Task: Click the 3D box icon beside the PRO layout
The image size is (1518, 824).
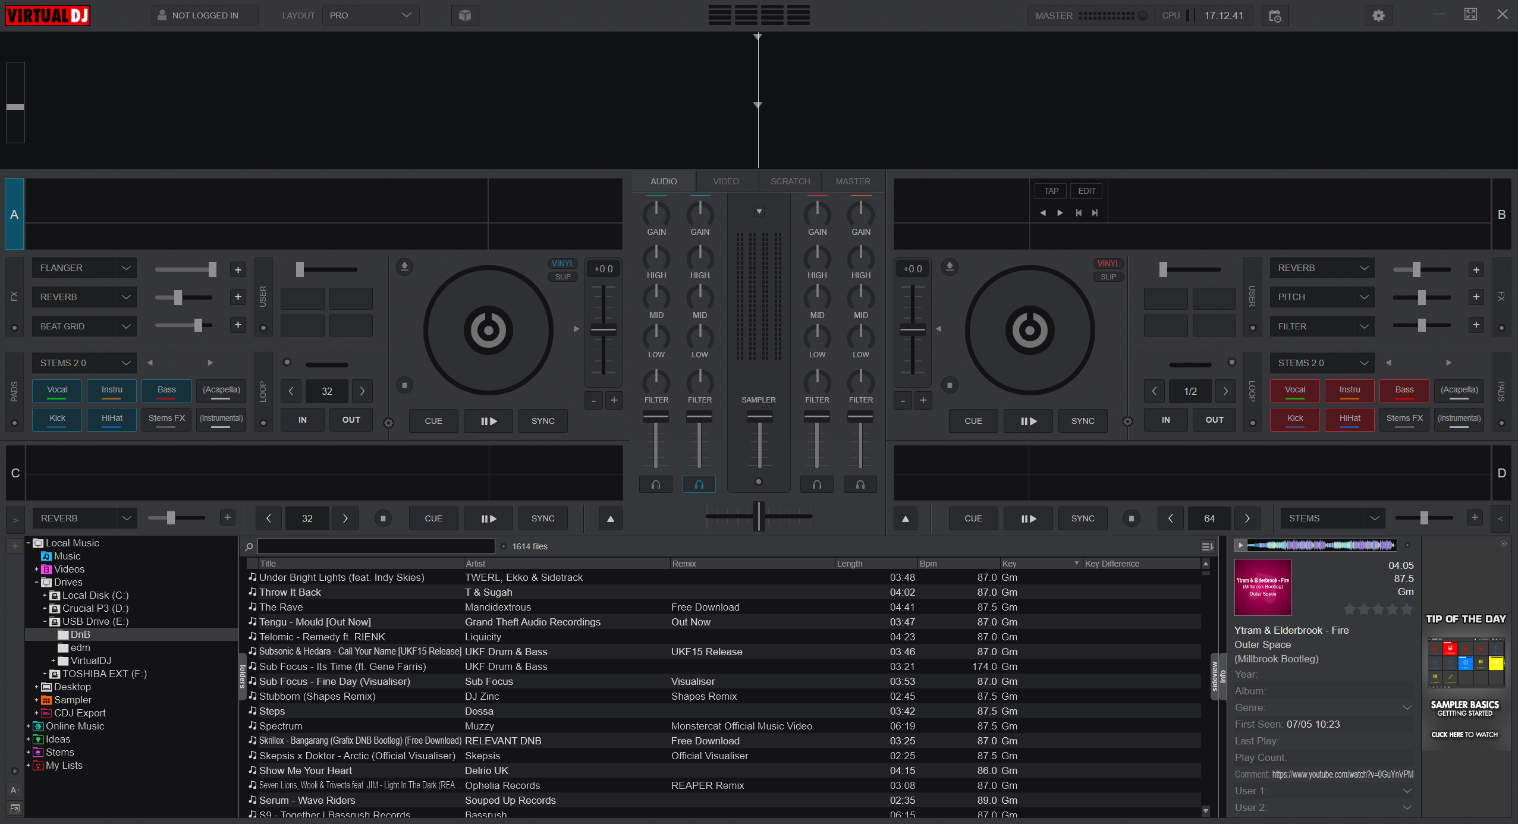Action: coord(465,15)
